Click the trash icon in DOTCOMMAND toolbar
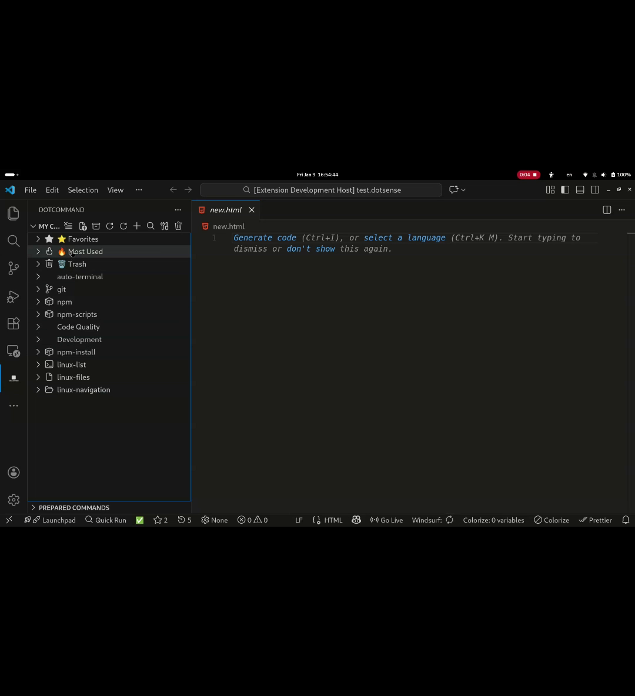The width and height of the screenshot is (635, 696). click(x=178, y=226)
